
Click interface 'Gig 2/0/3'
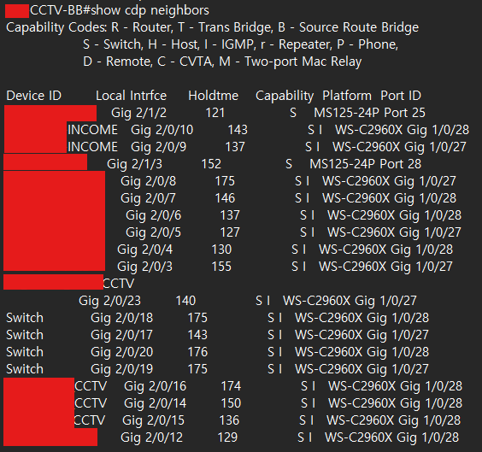pos(144,267)
